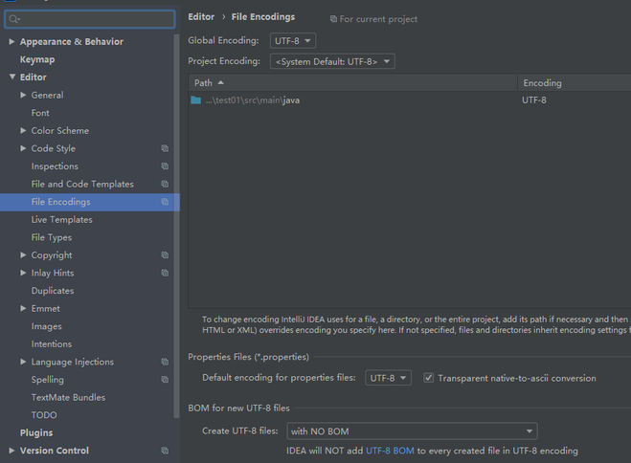Open Intentions settings page
This screenshot has height=463, width=631.
click(x=52, y=344)
